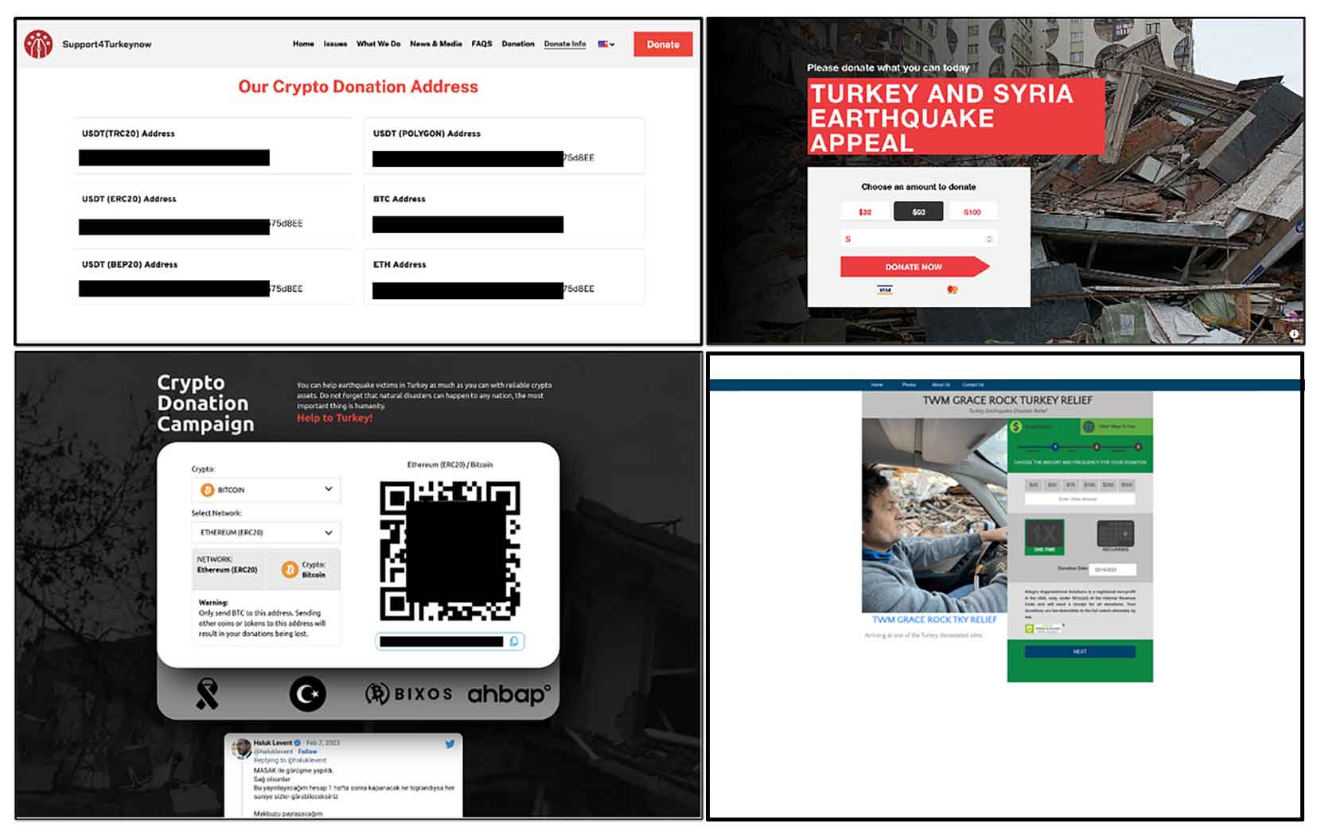Click step 2 marker in donation progress
This screenshot has width=1321, height=835.
1096,447
